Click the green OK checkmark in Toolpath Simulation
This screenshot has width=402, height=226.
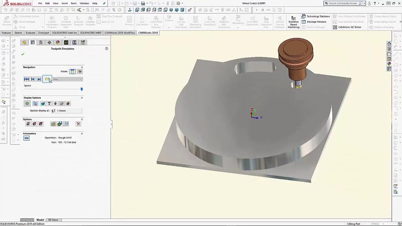[23, 54]
